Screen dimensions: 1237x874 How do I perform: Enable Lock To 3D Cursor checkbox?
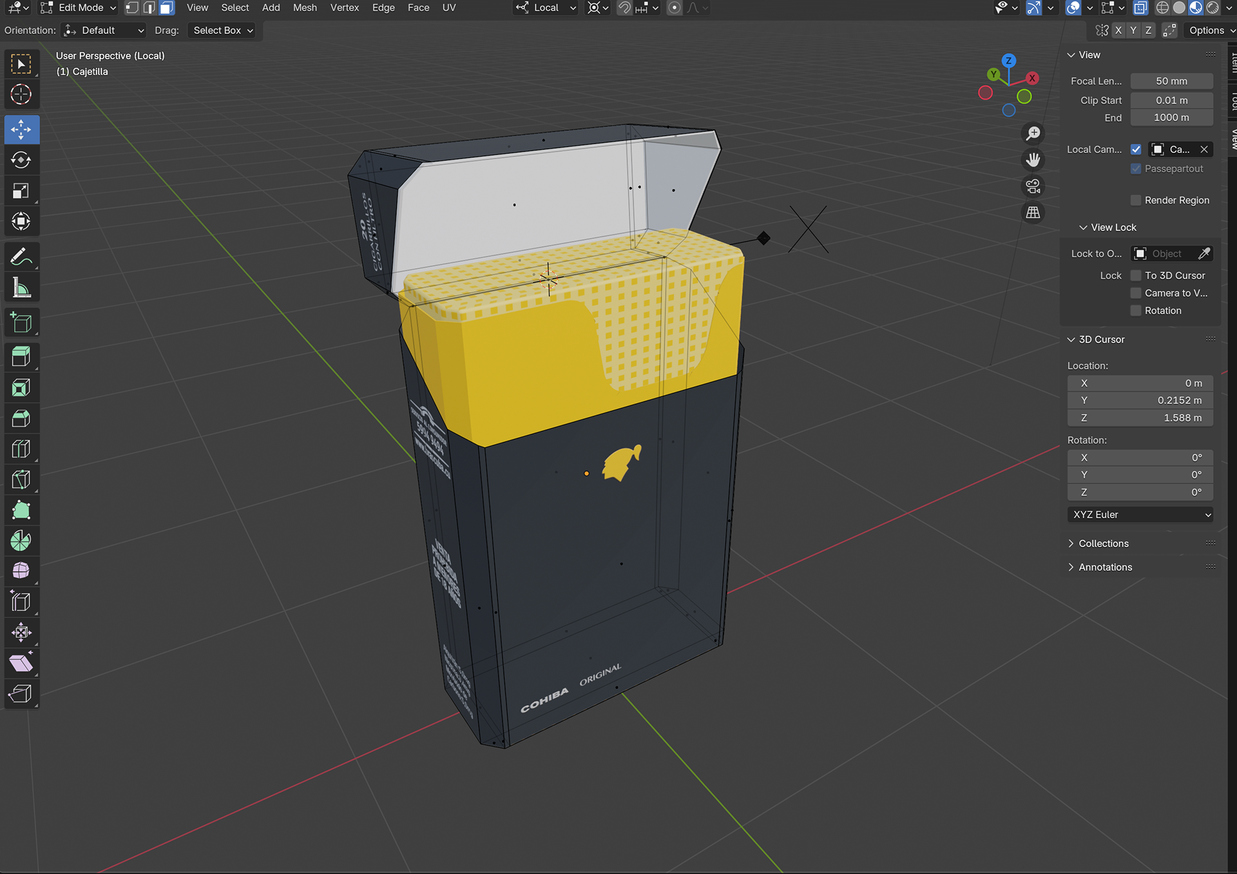click(x=1136, y=276)
